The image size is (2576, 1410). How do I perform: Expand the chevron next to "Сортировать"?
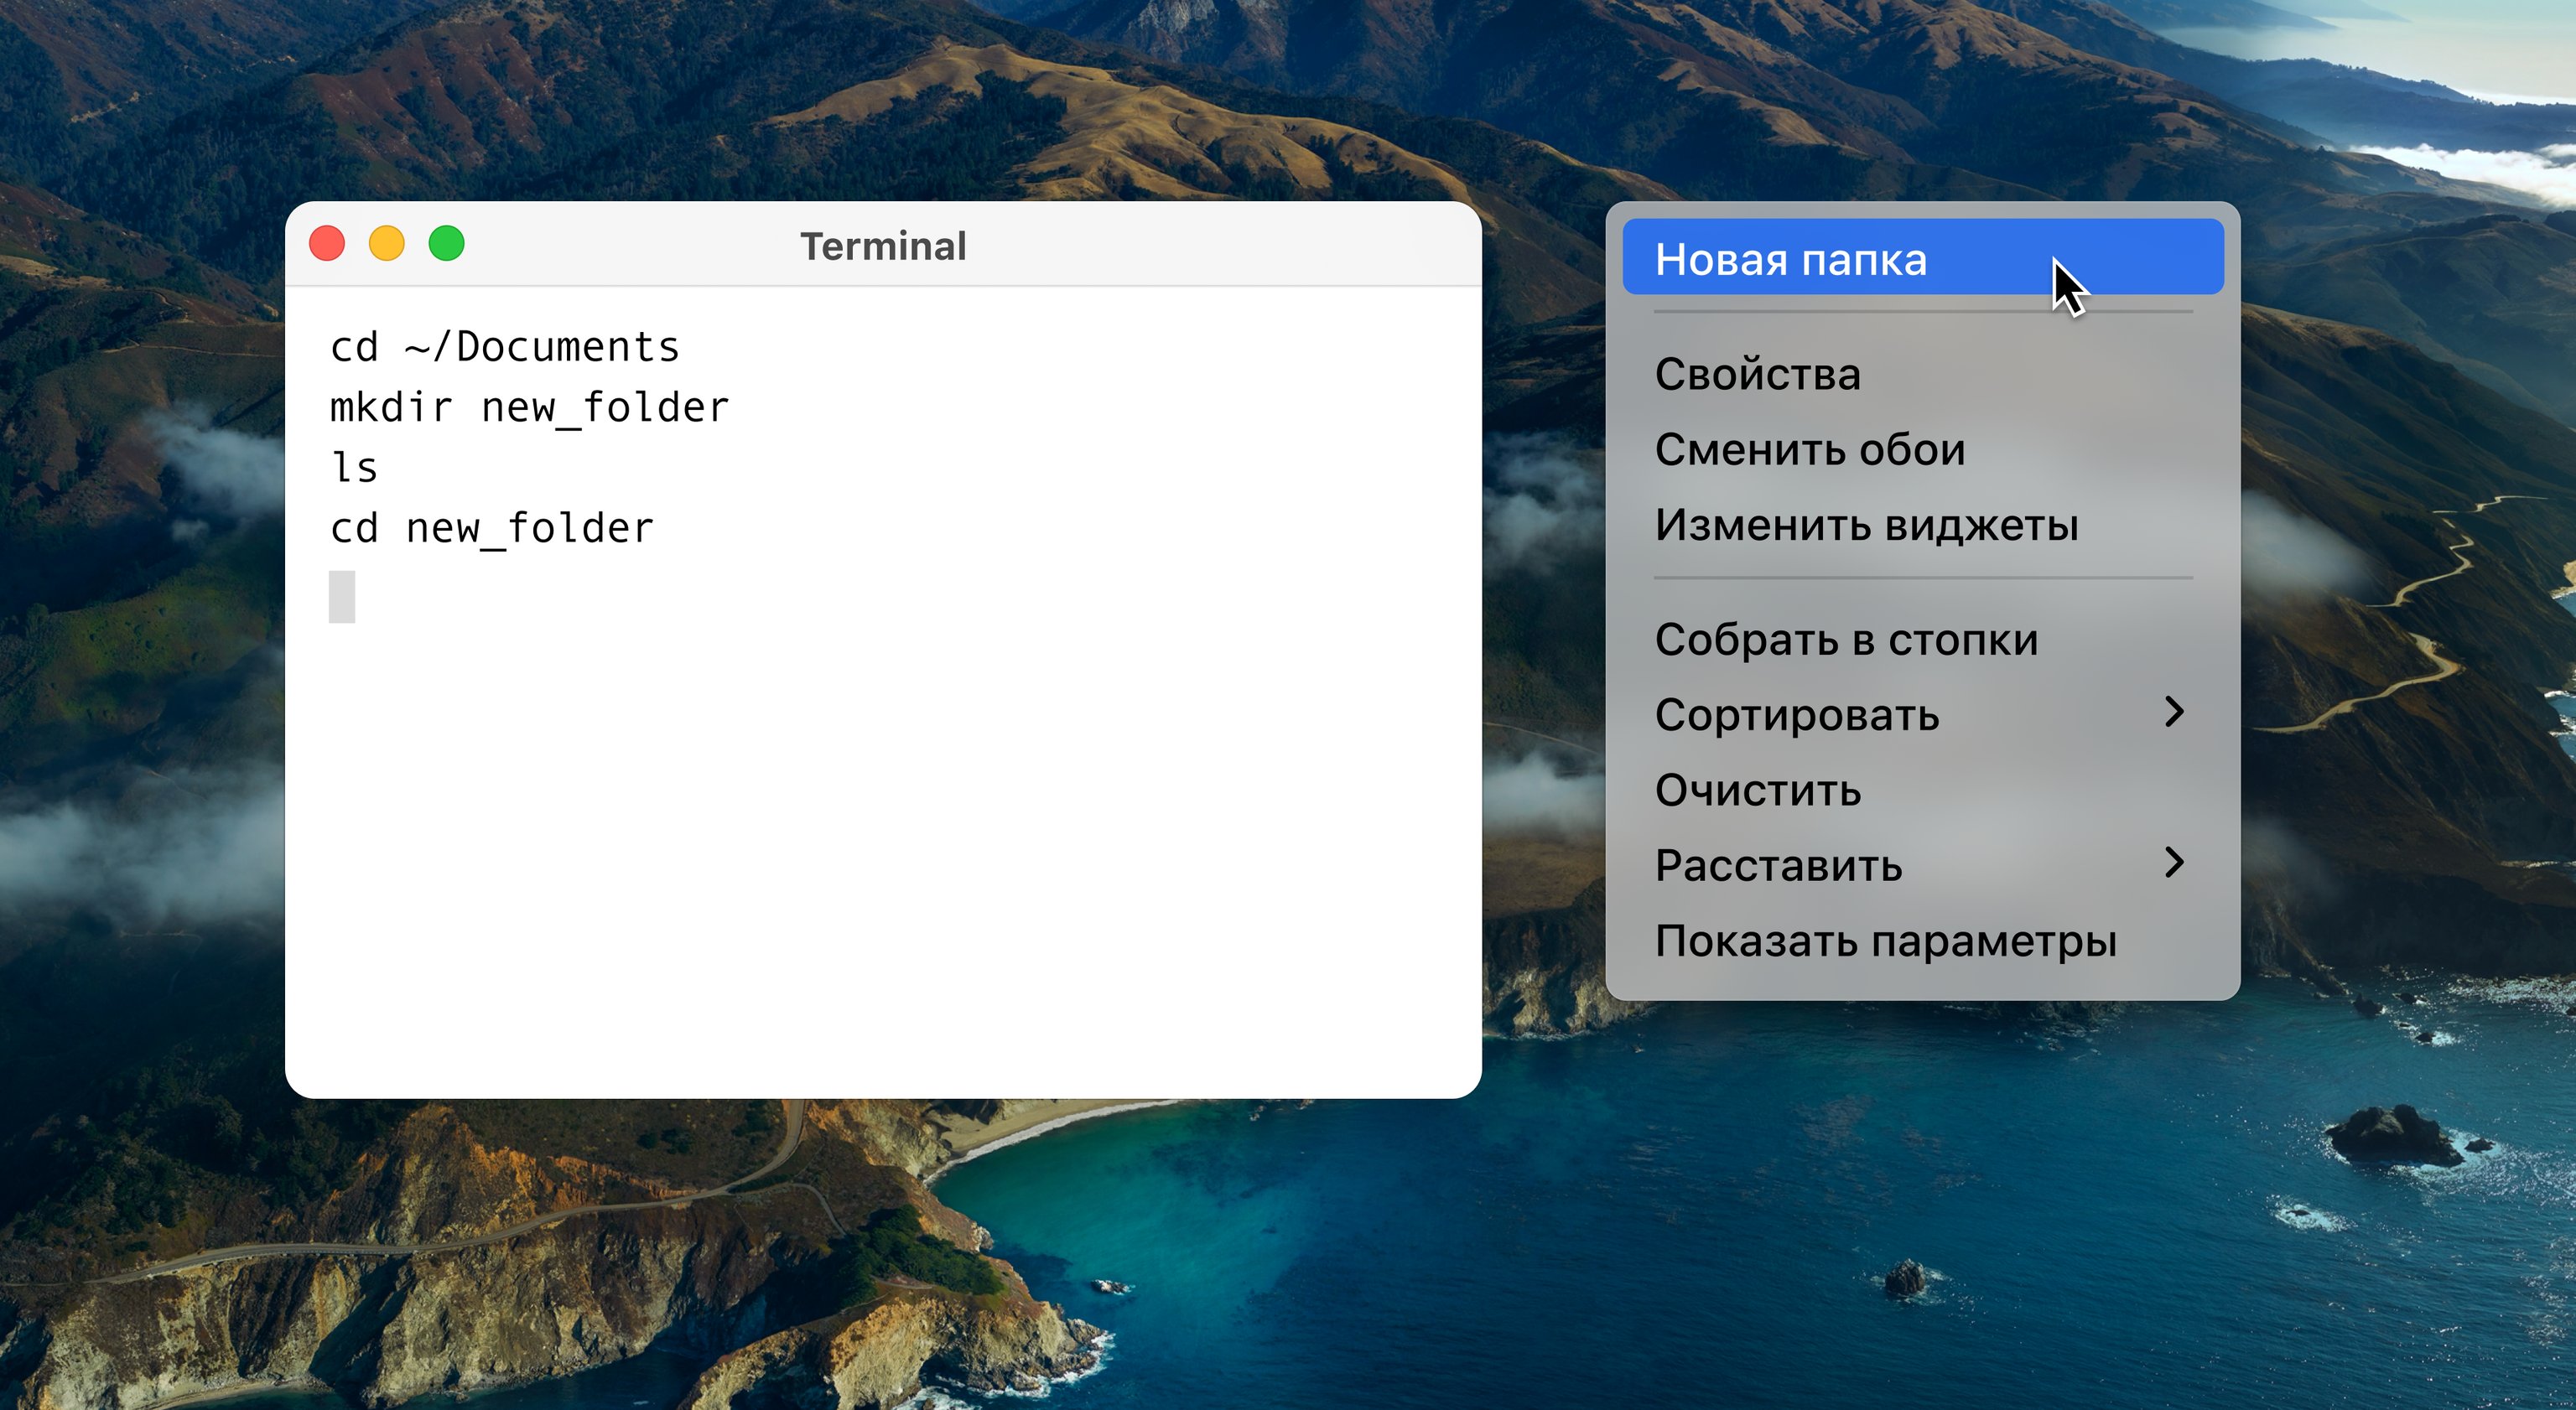click(2173, 711)
